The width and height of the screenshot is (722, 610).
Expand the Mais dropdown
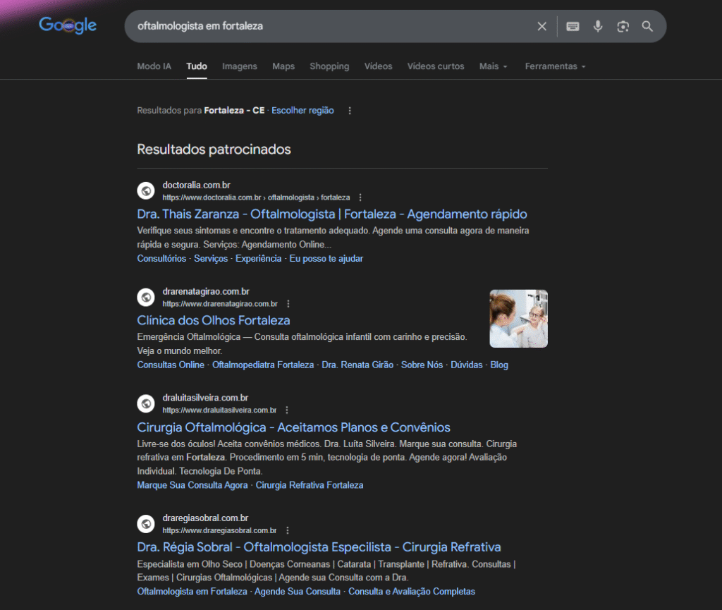[x=493, y=66]
